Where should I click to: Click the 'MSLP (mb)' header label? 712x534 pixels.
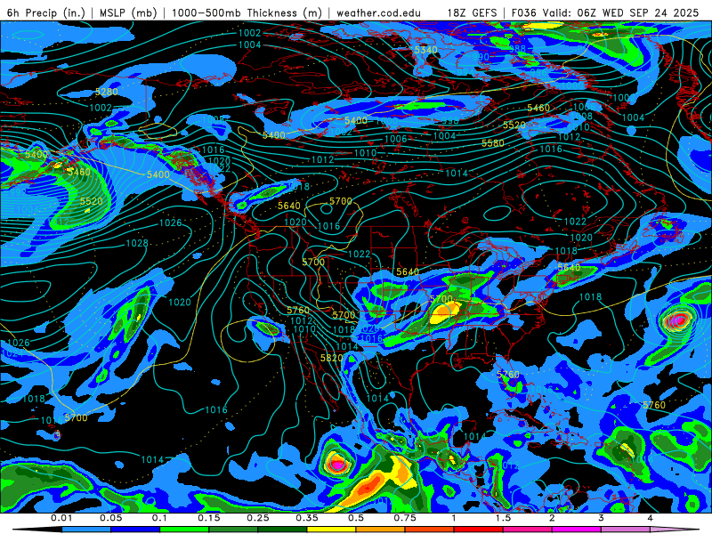point(128,12)
